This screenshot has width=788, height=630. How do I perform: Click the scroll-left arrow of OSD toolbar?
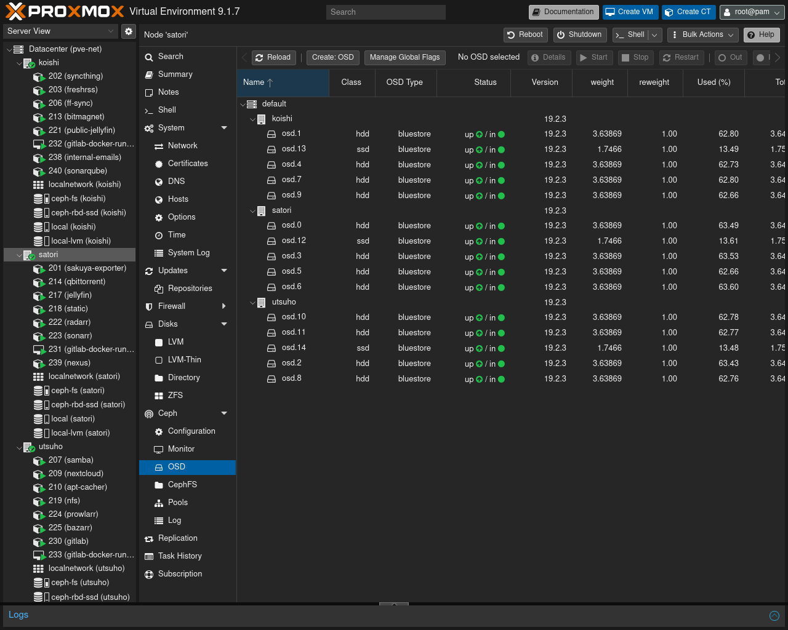(x=244, y=57)
